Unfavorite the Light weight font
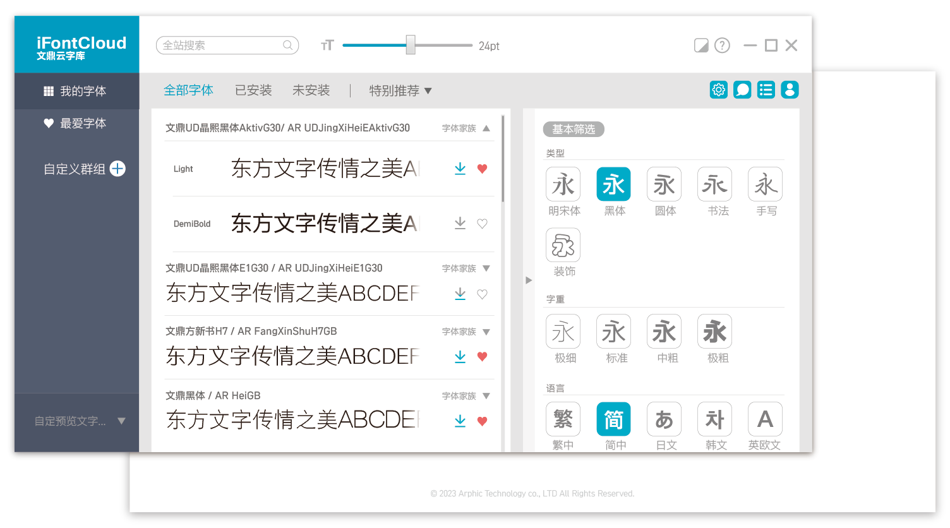Viewport: 950px width, 528px height. 483,169
